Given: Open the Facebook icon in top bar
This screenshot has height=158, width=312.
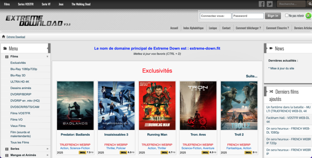Looking at the screenshot, I should (x=261, y=4).
